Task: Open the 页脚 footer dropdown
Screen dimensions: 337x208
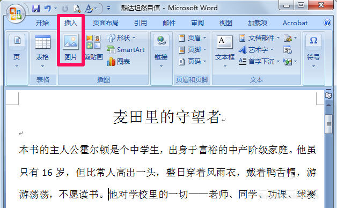Action: [193, 50]
